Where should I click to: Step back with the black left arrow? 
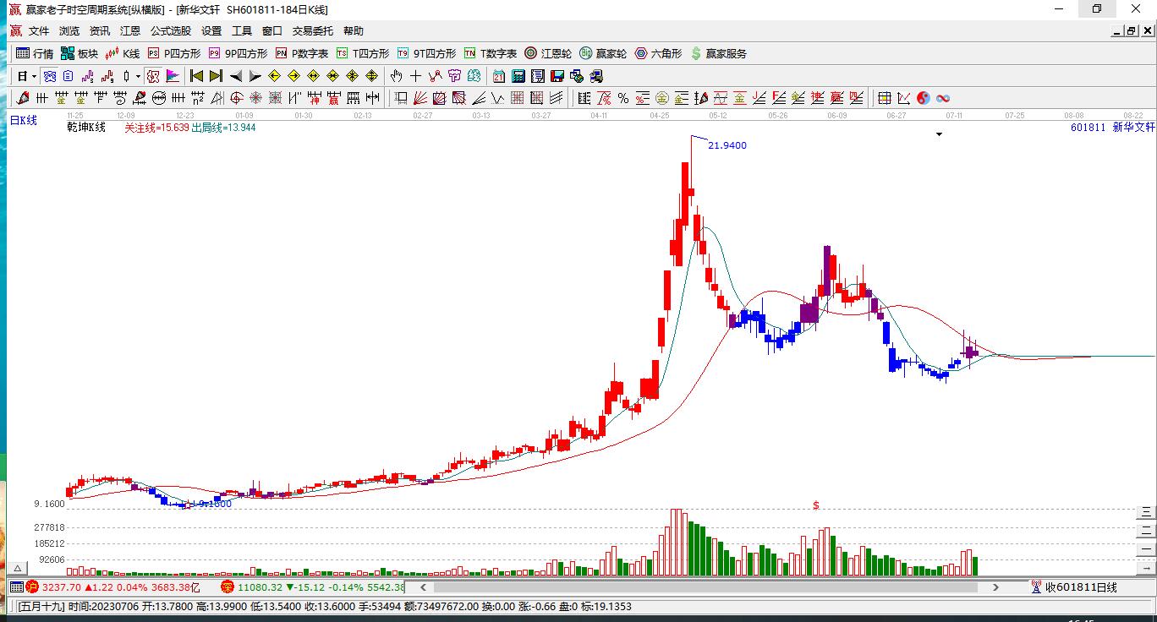[x=236, y=76]
